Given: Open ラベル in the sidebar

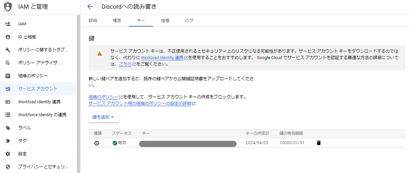Looking at the screenshot, I should click(x=37, y=128).
